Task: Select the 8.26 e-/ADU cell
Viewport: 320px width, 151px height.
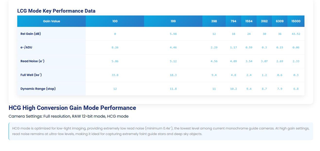Action: pyautogui.click(x=115, y=47)
